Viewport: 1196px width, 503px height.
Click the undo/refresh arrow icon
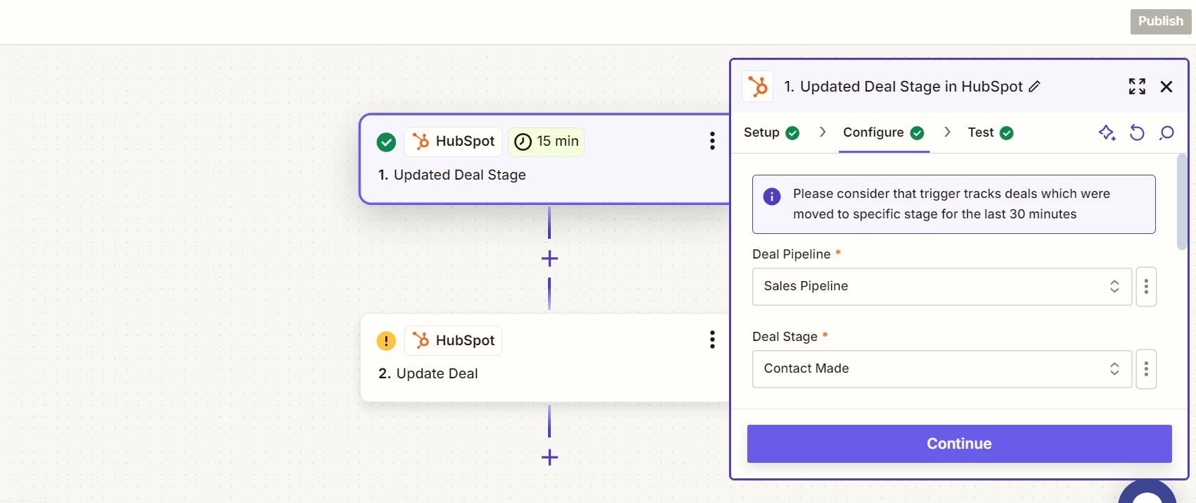1137,132
